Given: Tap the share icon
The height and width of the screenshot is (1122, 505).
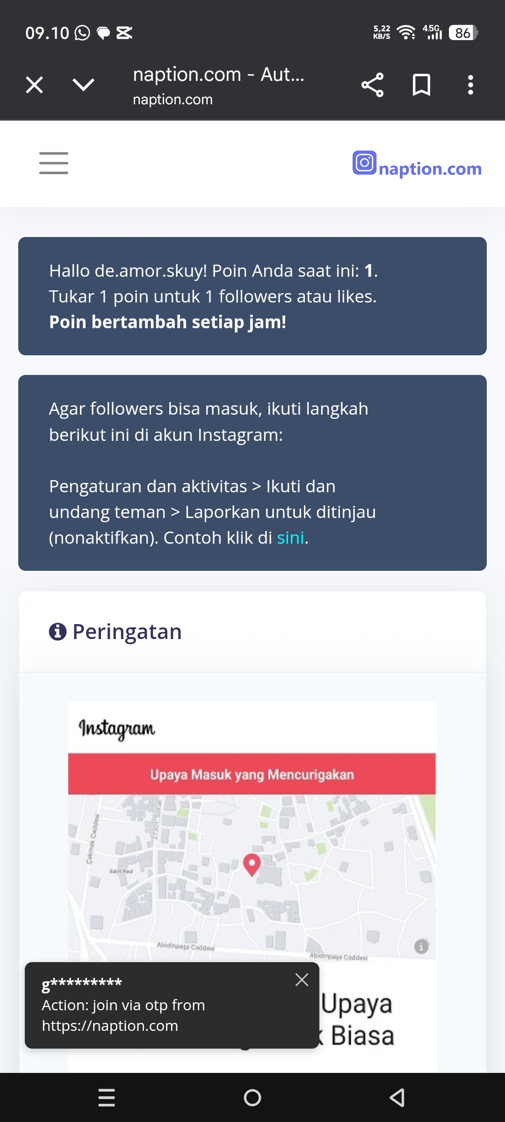Looking at the screenshot, I should pyautogui.click(x=372, y=85).
